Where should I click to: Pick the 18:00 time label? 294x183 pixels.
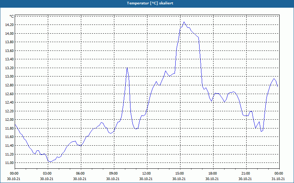(213, 173)
